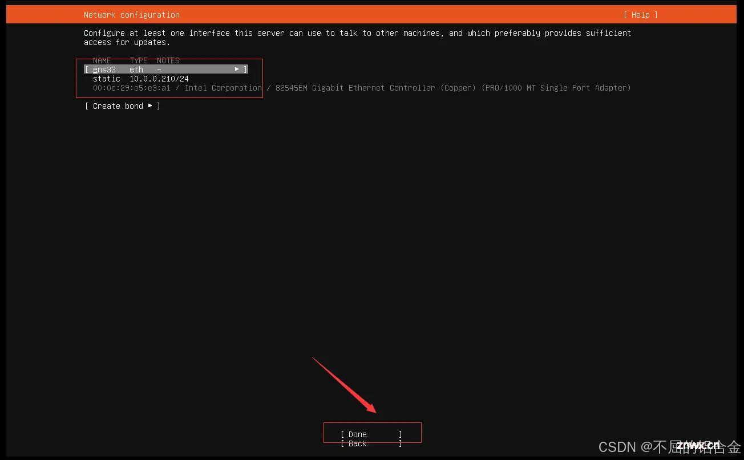The image size is (744, 460).
Task: Open the Help menu in header
Action: pos(640,15)
